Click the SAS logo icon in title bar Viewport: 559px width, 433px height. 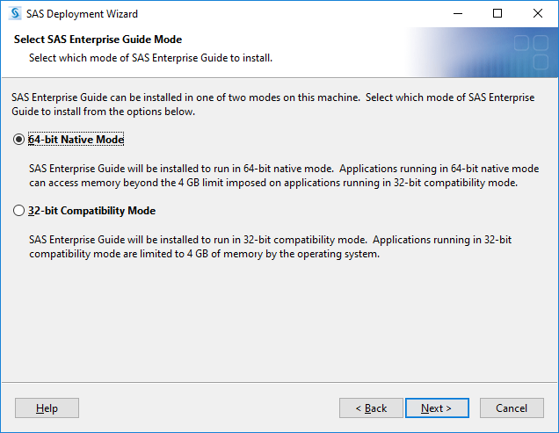[15, 13]
